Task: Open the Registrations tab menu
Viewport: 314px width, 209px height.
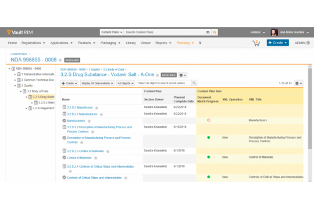Action: click(33, 43)
